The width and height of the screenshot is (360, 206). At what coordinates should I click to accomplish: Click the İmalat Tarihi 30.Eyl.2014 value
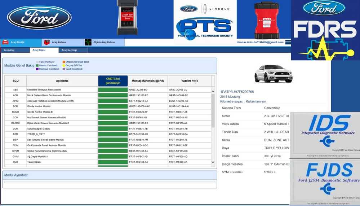[x=272, y=156]
